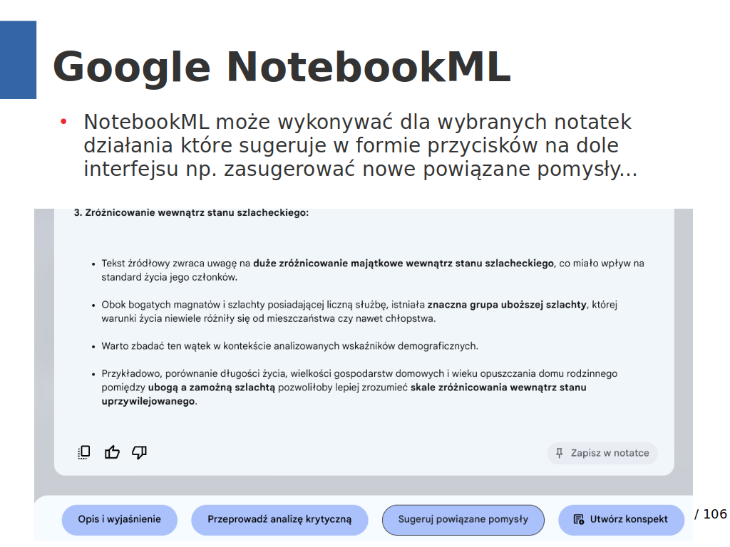Choose Przeprowadź analizę krytyczną
The height and width of the screenshot is (547, 730).
[279, 520]
